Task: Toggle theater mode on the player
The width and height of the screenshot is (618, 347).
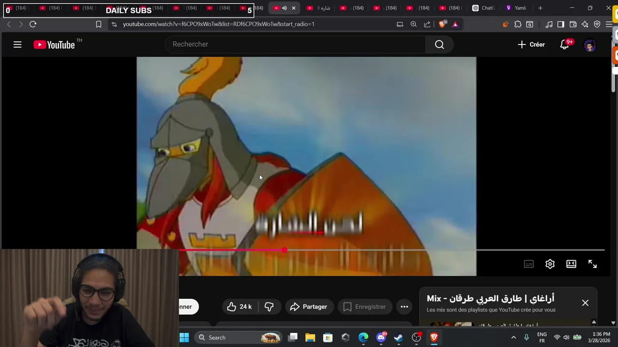Action: point(571,264)
